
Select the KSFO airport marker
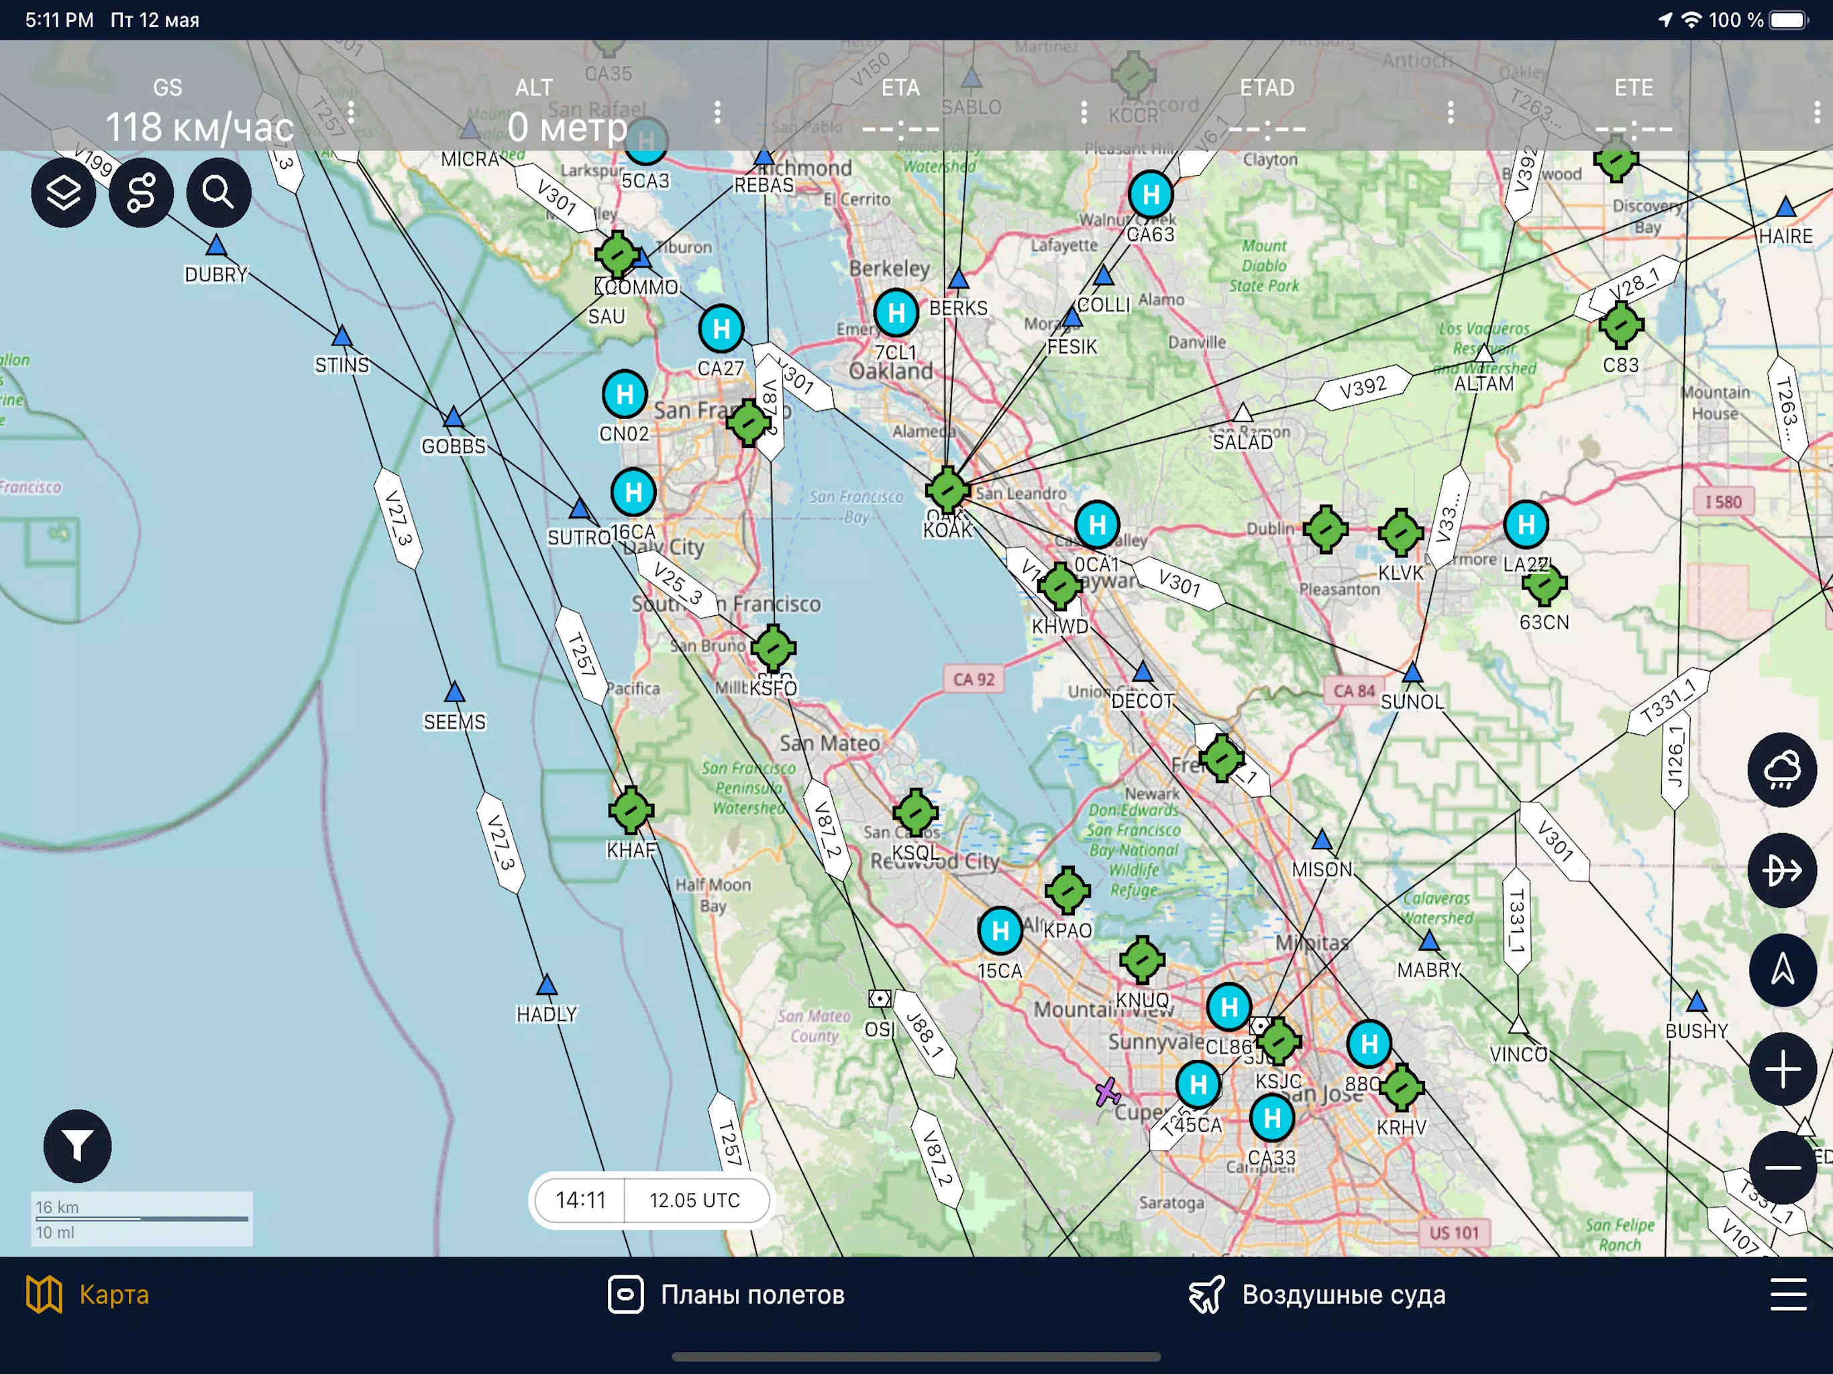coord(773,648)
